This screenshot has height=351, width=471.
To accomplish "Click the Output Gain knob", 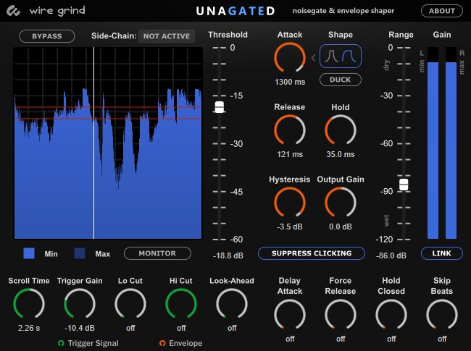I will pos(341,202).
